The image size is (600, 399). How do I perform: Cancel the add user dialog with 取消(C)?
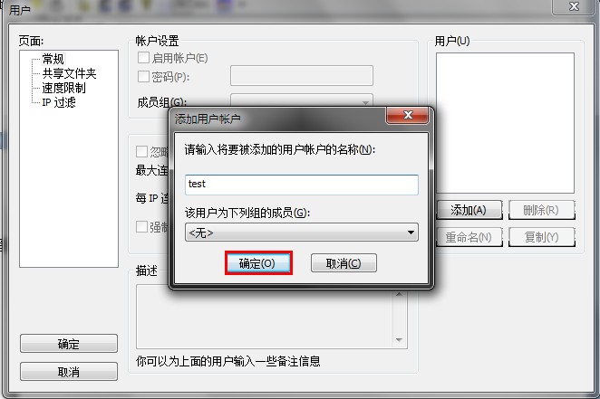(x=344, y=263)
